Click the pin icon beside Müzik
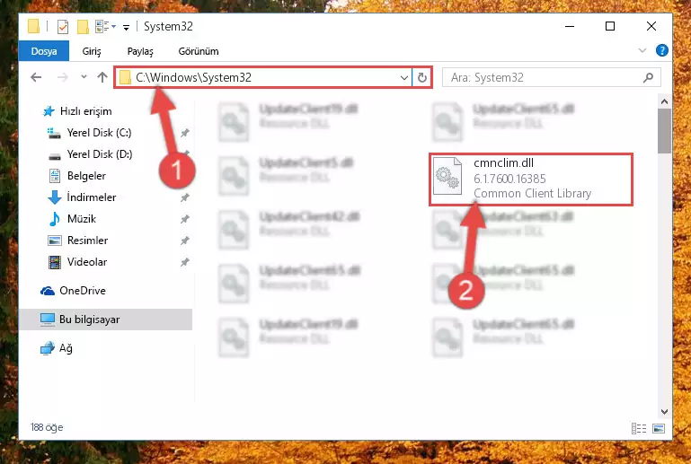Image resolution: width=691 pixels, height=464 pixels. coord(184,219)
